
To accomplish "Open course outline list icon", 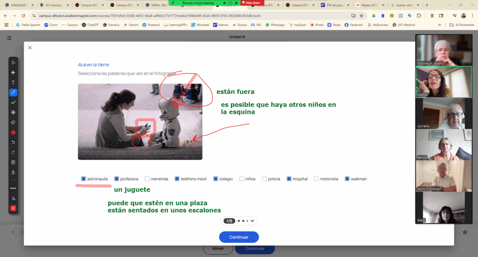I will pyautogui.click(x=9, y=38).
